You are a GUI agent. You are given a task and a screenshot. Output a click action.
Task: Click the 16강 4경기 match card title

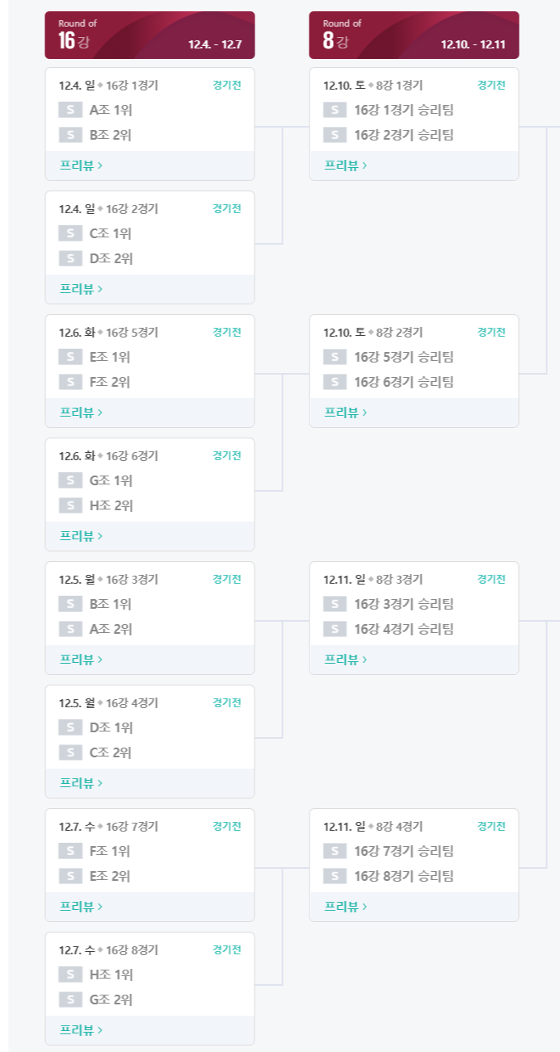click(108, 703)
